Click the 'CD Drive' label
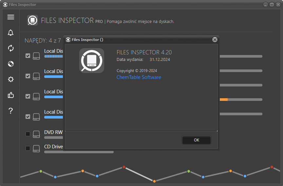The height and width of the screenshot is (186, 283). coord(54,147)
